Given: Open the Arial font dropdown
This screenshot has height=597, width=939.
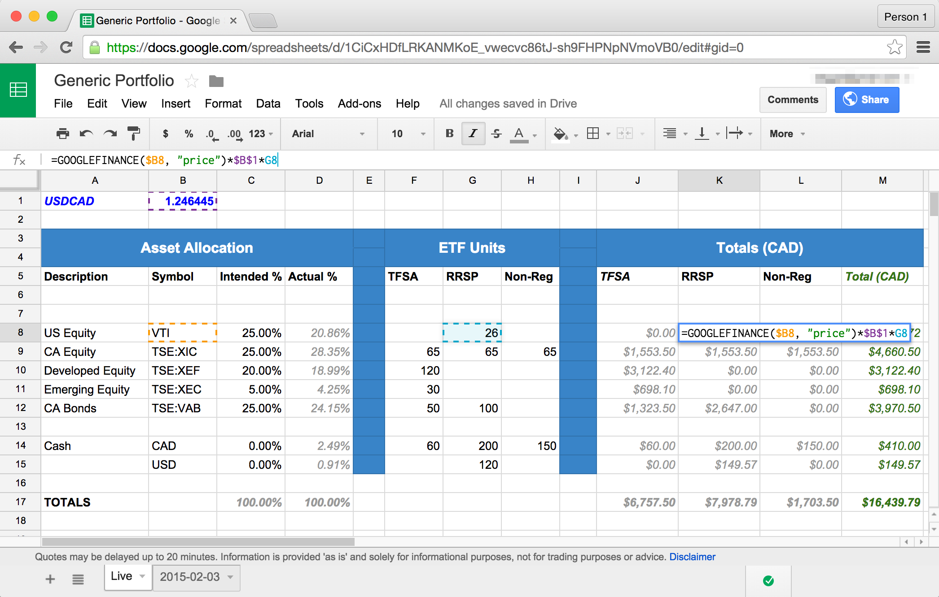Looking at the screenshot, I should coord(328,134).
